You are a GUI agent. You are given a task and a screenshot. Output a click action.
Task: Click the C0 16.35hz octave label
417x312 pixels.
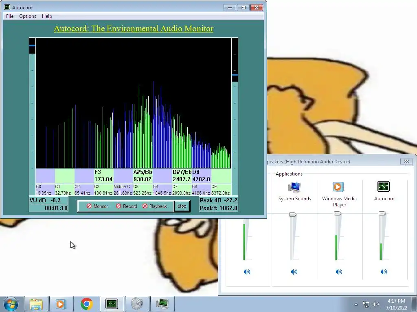[x=45, y=190]
